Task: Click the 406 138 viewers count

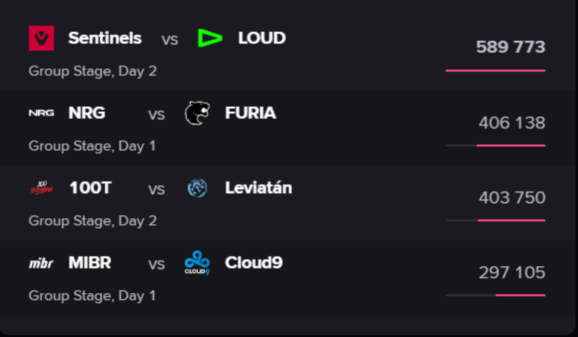Action: (x=512, y=123)
